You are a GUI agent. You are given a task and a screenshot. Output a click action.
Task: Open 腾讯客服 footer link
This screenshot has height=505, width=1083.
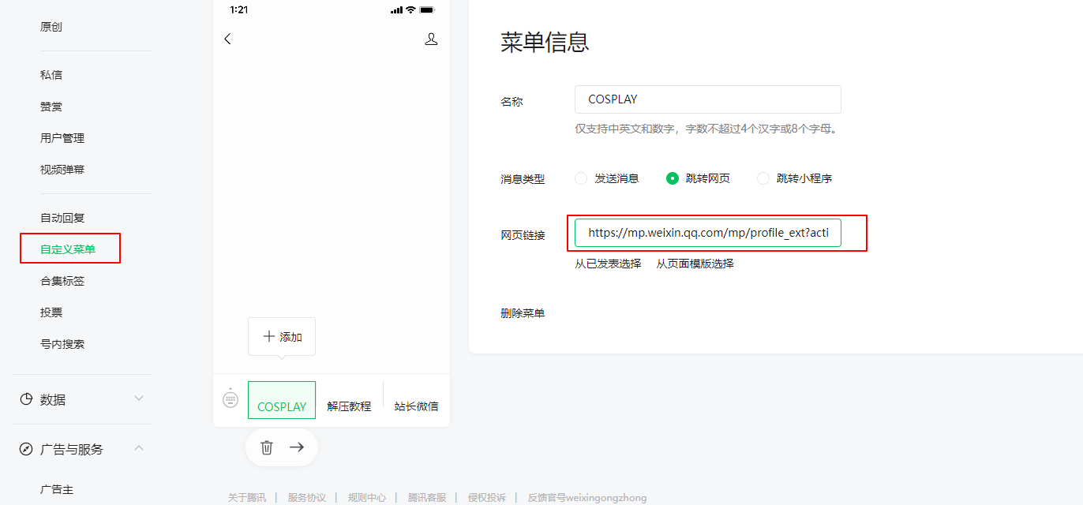(427, 498)
